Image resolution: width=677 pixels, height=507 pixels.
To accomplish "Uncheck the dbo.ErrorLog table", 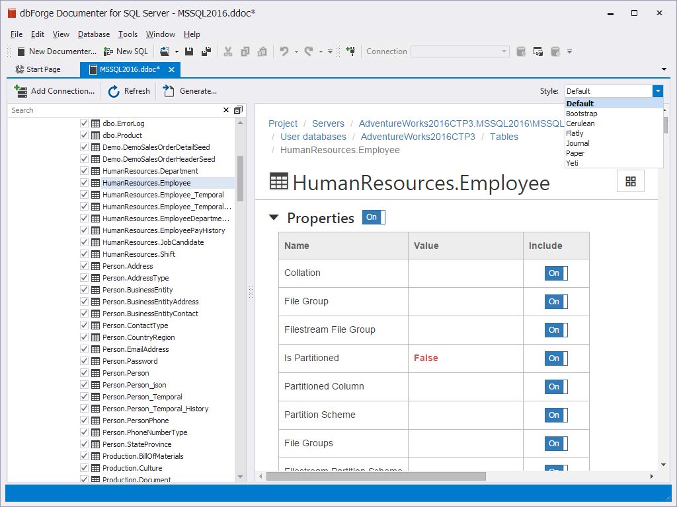I will (84, 123).
